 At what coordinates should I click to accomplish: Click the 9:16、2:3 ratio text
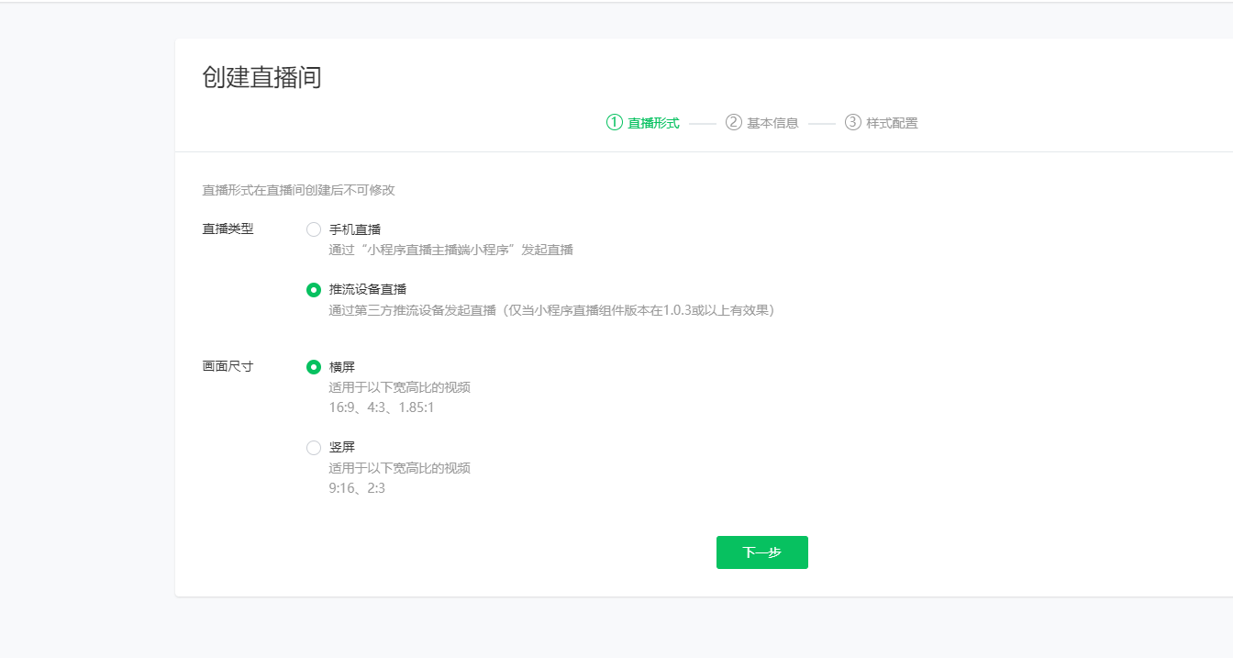(357, 488)
